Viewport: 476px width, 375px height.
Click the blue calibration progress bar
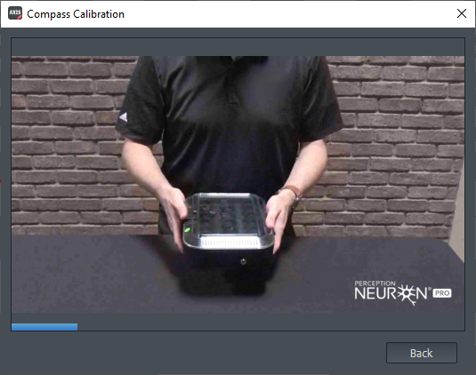click(44, 327)
